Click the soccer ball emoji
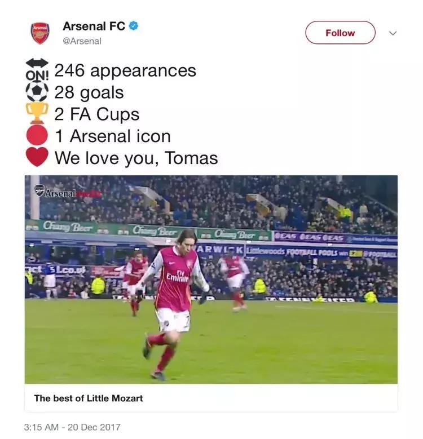 [37, 92]
